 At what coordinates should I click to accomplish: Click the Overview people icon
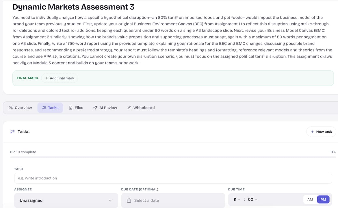pyautogui.click(x=11, y=107)
